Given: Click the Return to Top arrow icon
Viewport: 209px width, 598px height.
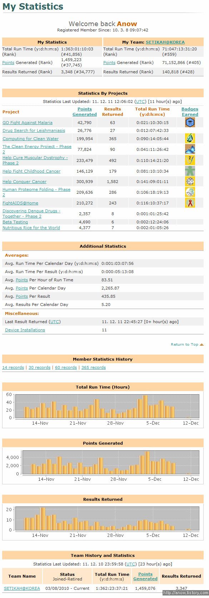Looking at the screenshot, I should tap(201, 345).
